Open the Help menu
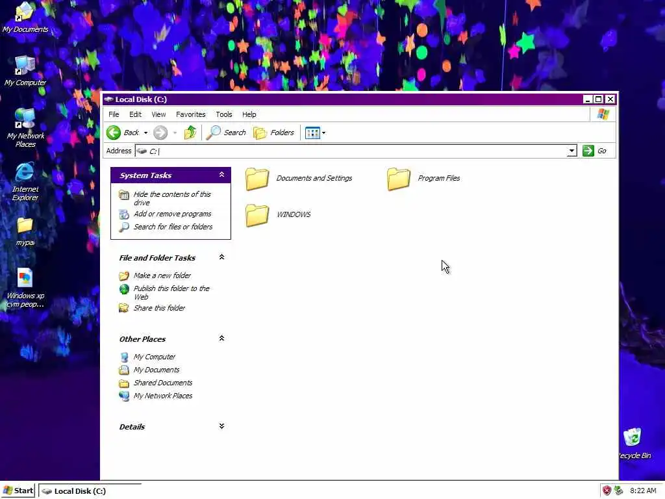 249,114
